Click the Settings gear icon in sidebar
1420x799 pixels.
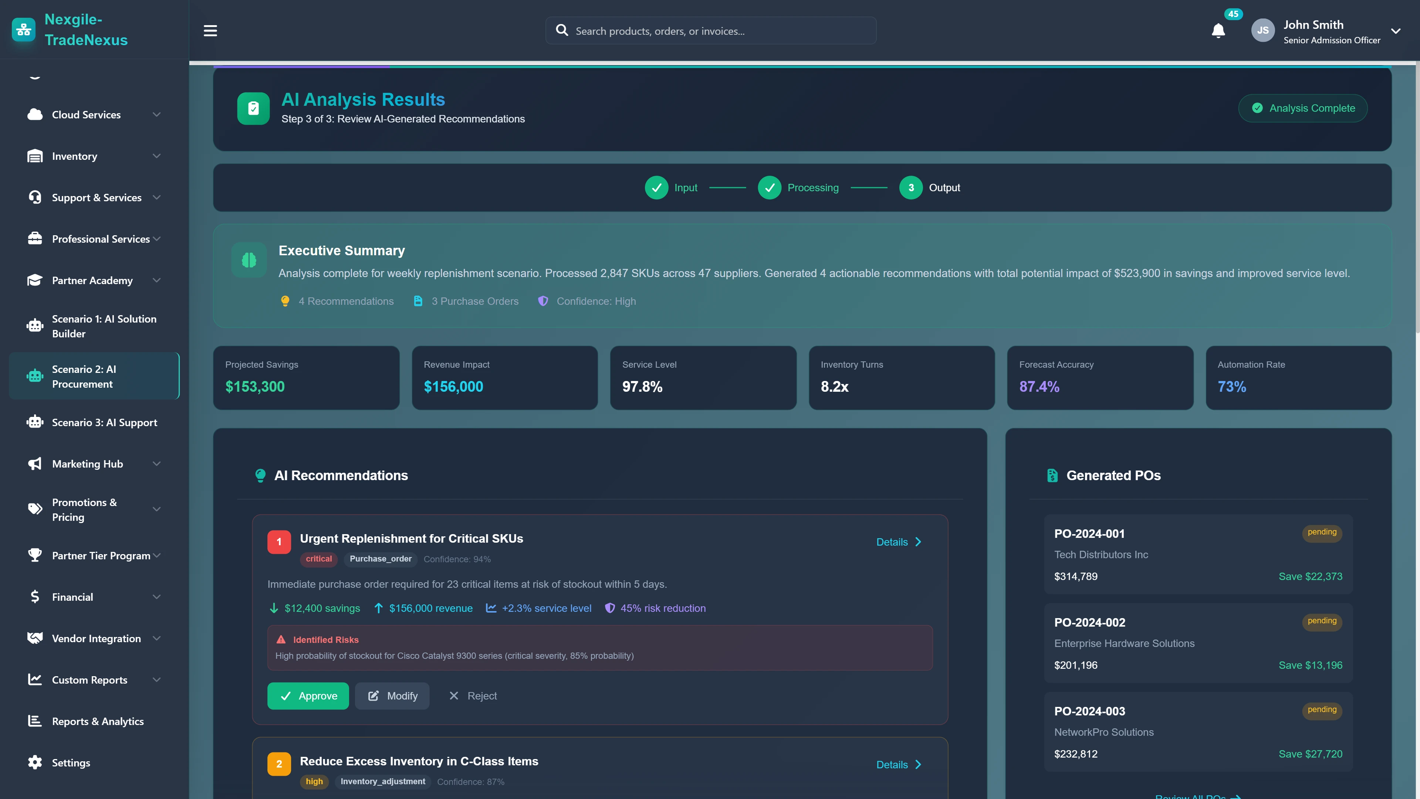(x=35, y=762)
